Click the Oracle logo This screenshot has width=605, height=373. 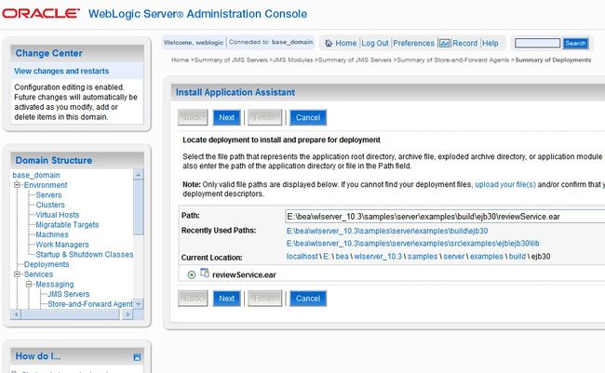point(41,14)
